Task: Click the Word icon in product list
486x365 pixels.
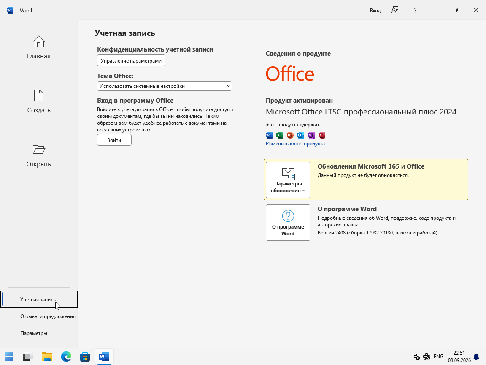Action: [269, 135]
